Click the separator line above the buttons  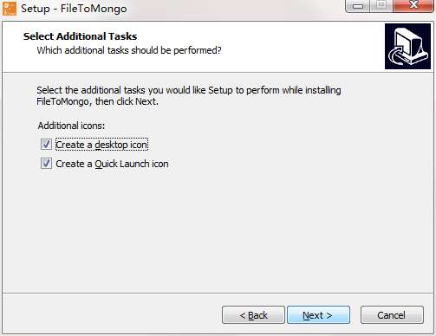click(218, 294)
